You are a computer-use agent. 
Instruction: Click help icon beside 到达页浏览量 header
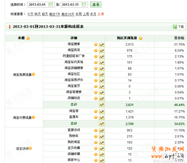point(141,38)
